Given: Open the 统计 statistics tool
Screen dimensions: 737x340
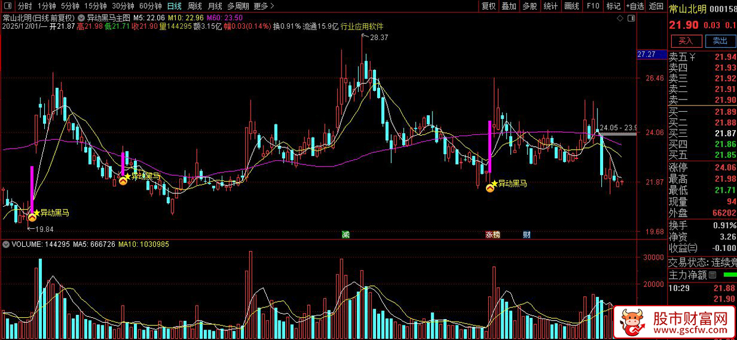Looking at the screenshot, I should coord(550,6).
